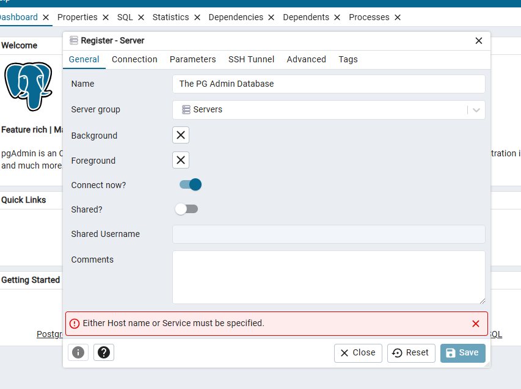Close the SQL tab using its X
521x389 pixels.
pos(141,18)
